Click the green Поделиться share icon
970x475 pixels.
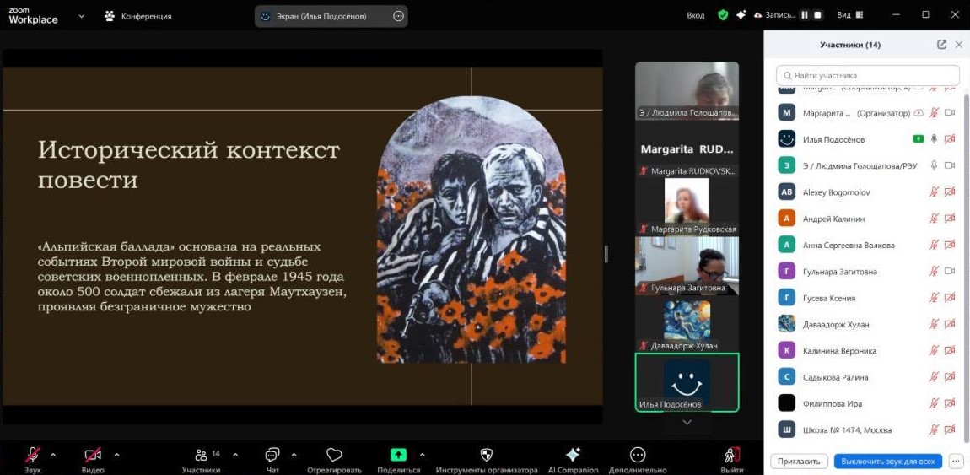[x=398, y=455]
